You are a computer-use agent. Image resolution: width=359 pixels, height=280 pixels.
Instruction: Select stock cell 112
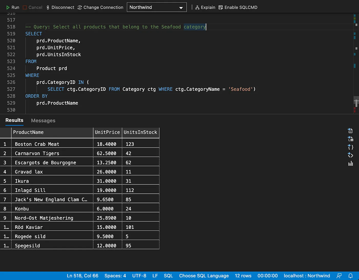click(141, 190)
